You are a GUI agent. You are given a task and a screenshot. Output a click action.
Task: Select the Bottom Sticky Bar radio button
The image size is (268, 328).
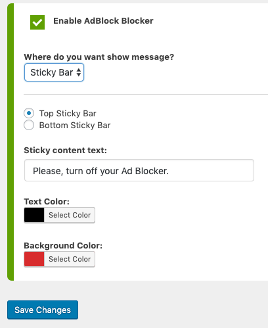pos(29,125)
